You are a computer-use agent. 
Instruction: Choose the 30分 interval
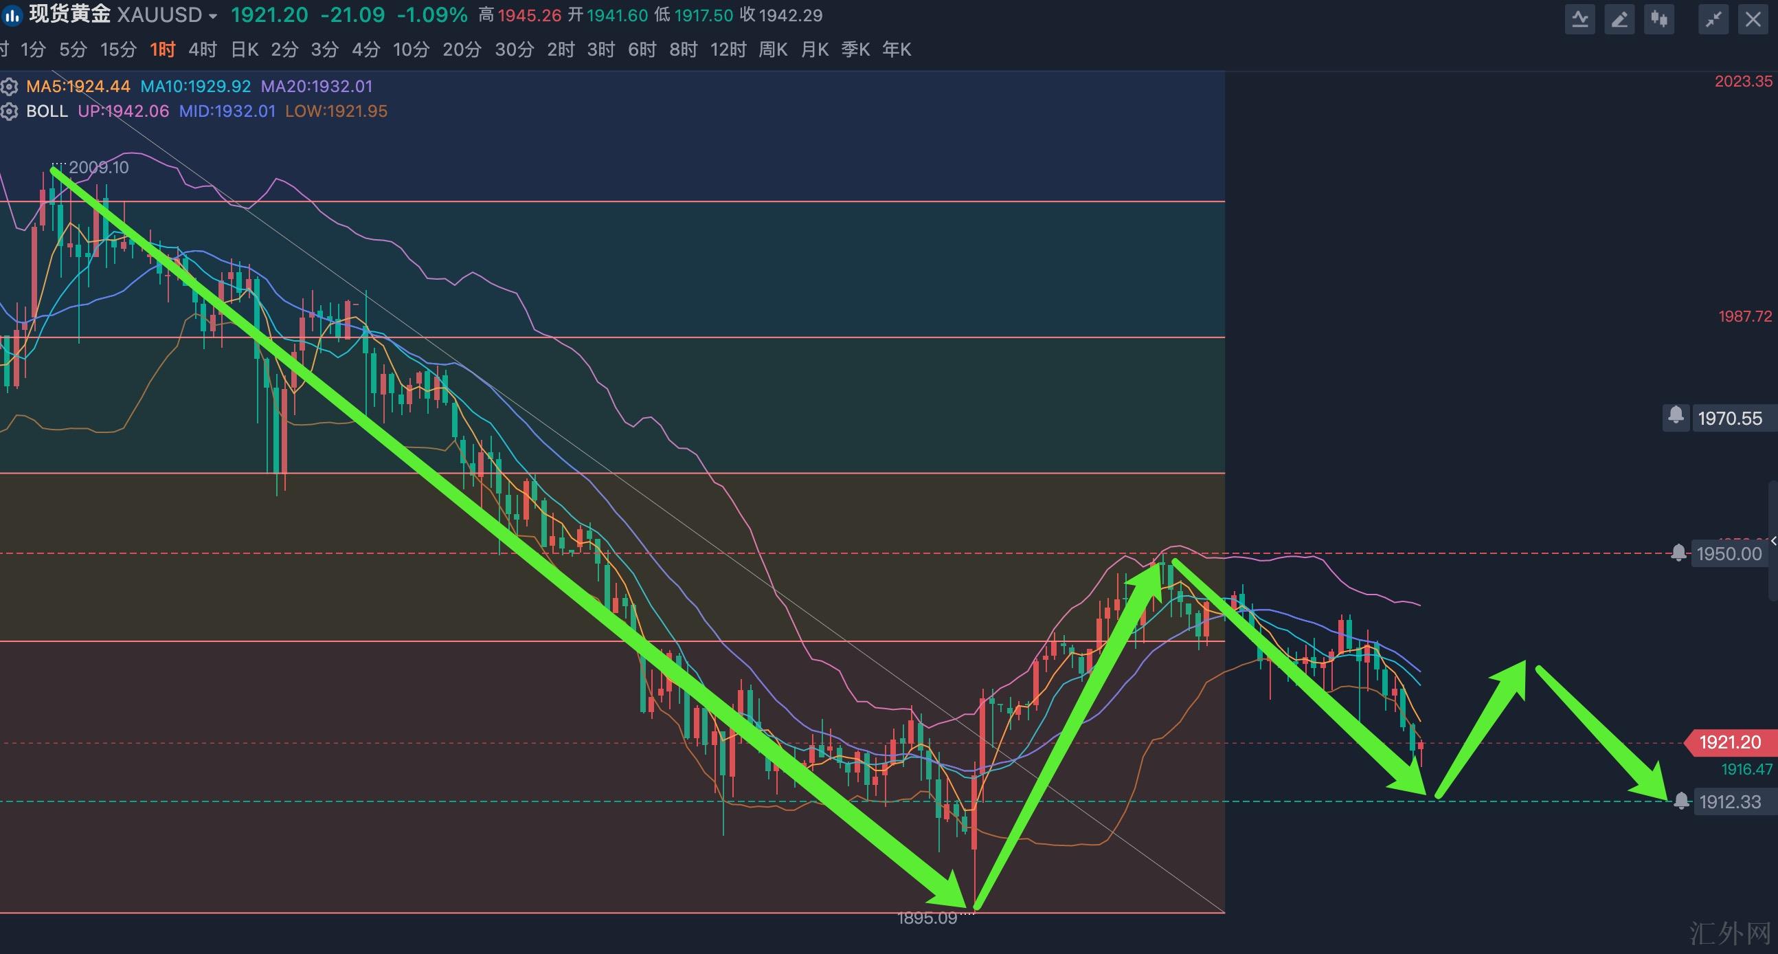tap(514, 49)
